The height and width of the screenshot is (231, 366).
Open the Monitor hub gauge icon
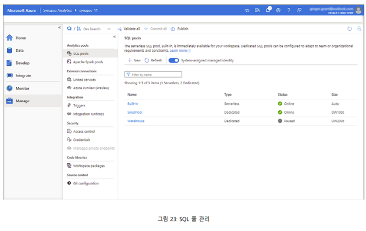pyautogui.click(x=10, y=88)
